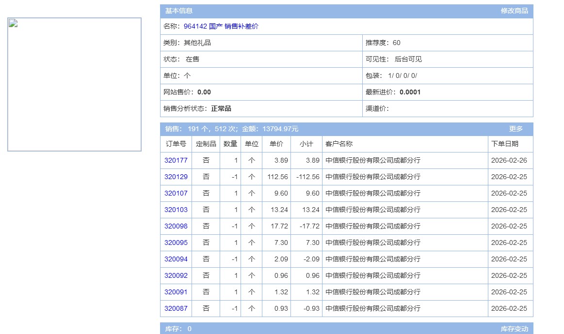Click 更多 to view more sales

(516, 129)
